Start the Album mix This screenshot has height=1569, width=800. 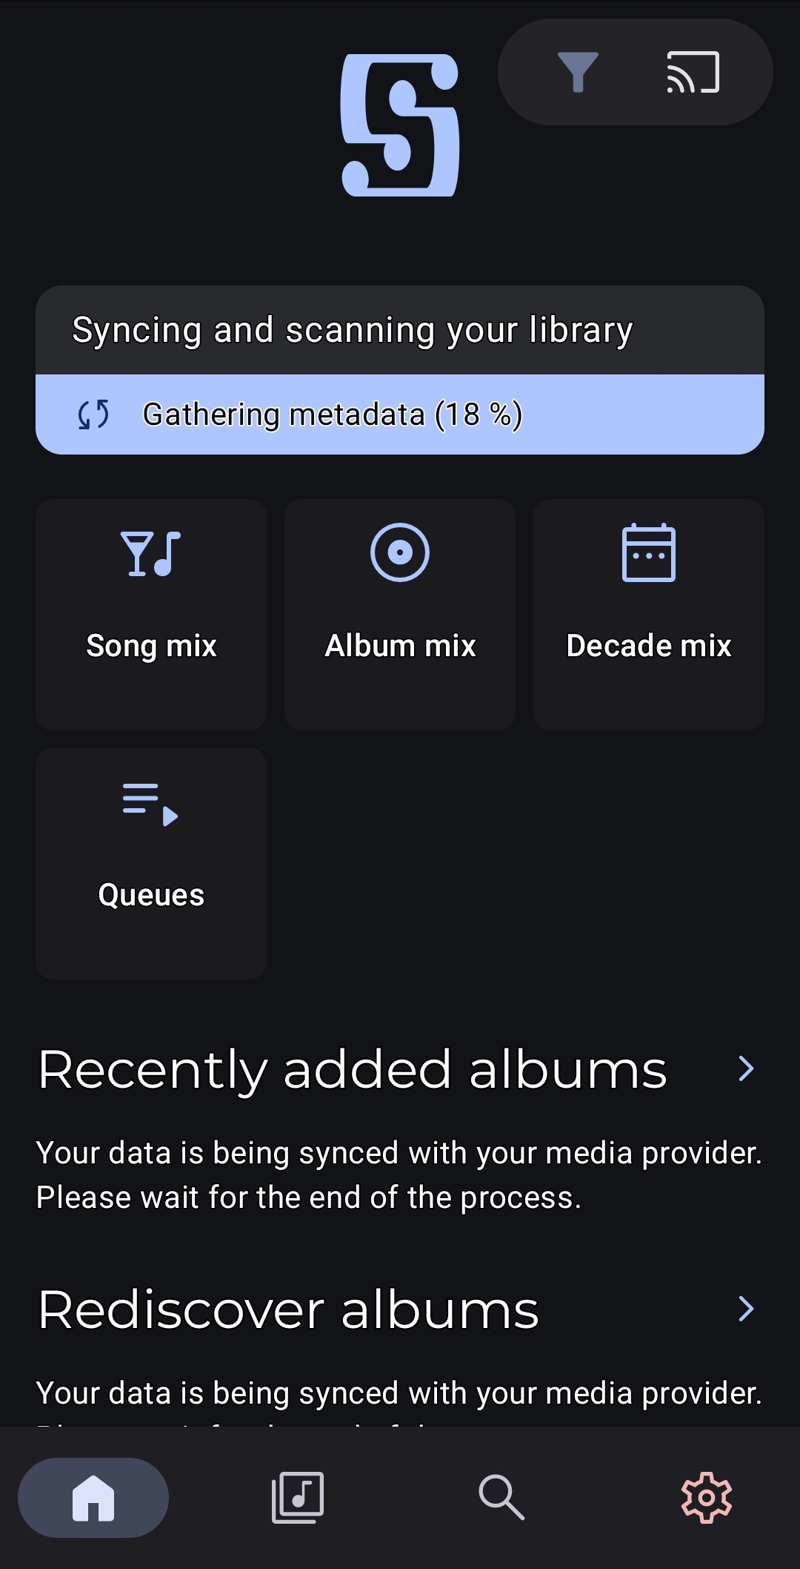click(x=400, y=646)
